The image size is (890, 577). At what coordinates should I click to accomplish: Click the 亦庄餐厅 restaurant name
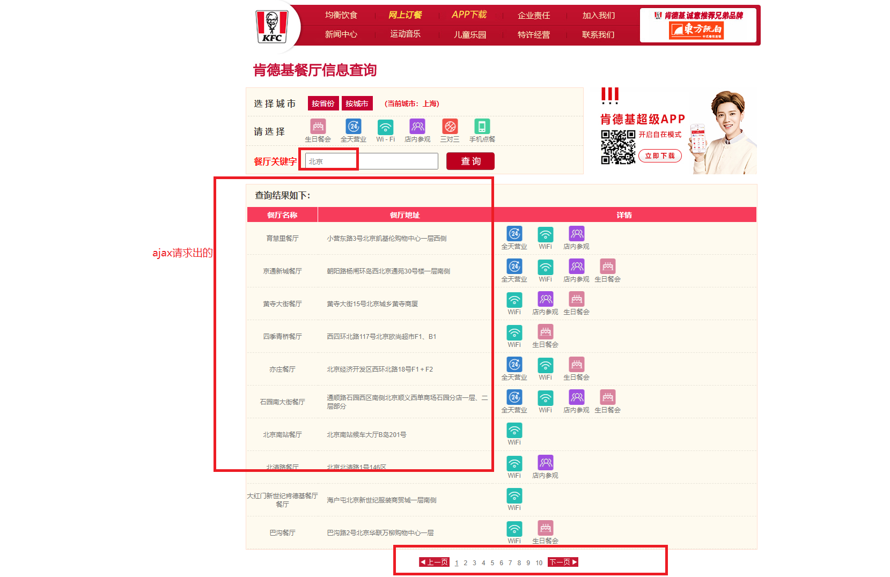click(x=282, y=369)
